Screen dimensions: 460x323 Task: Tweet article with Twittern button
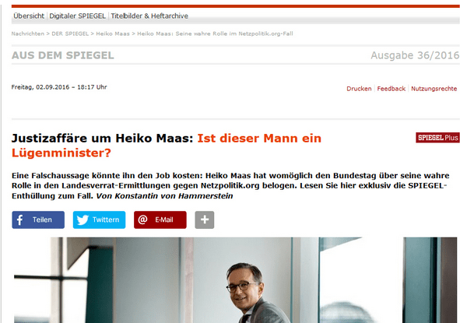click(x=99, y=219)
